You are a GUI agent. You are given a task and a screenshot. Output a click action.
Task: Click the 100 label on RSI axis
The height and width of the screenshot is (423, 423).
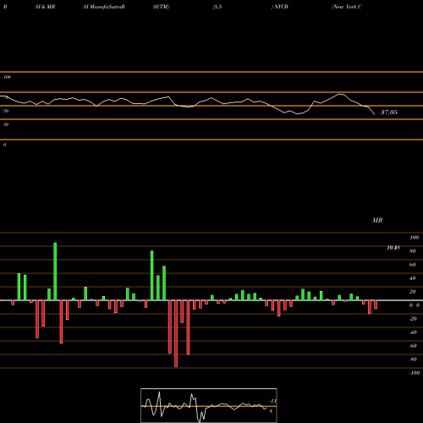tap(7, 77)
